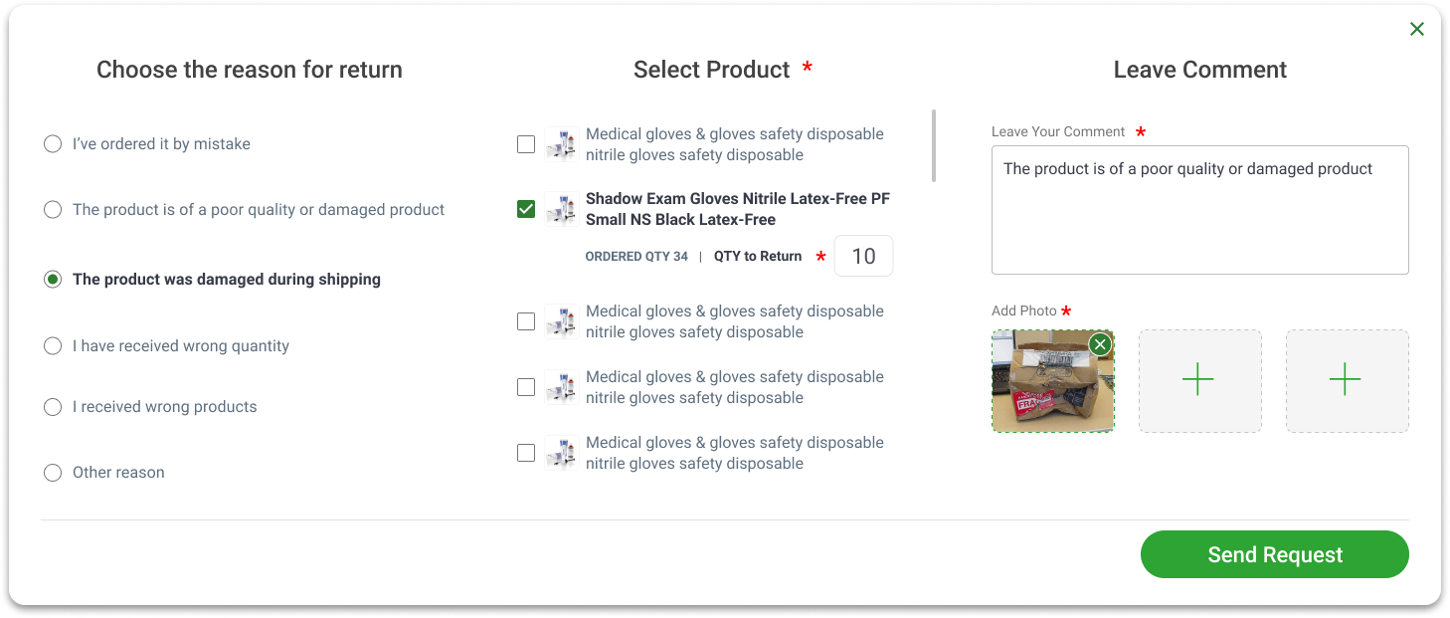Viewport: 1450px width, 618px height.
Task: Check the last Medical gloves product checkbox
Action: (x=526, y=453)
